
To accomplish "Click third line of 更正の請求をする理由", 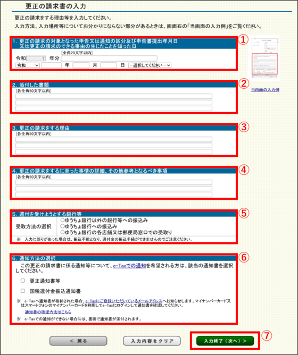I will tap(114, 151).
